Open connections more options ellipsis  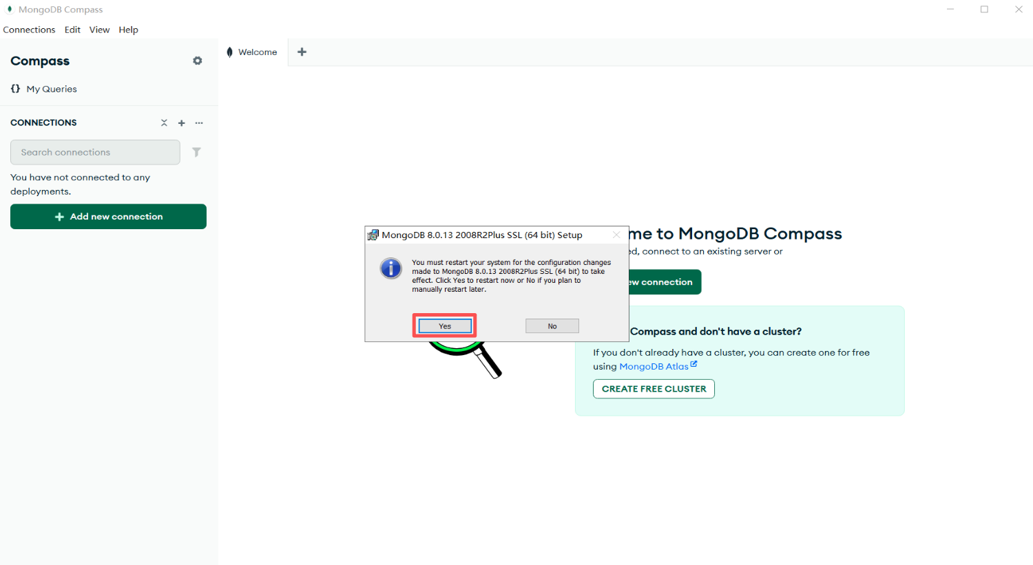(x=199, y=122)
